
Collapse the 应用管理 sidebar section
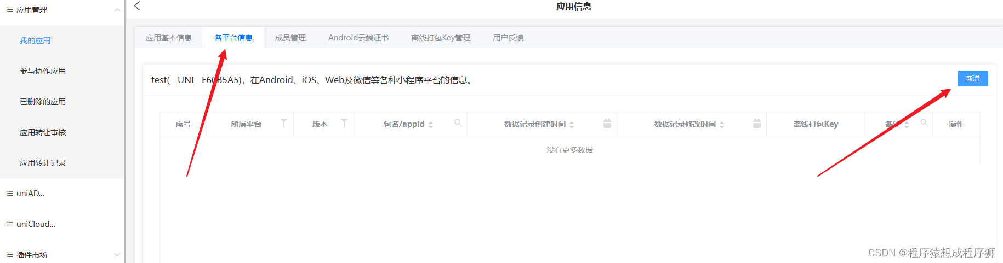coord(117,10)
